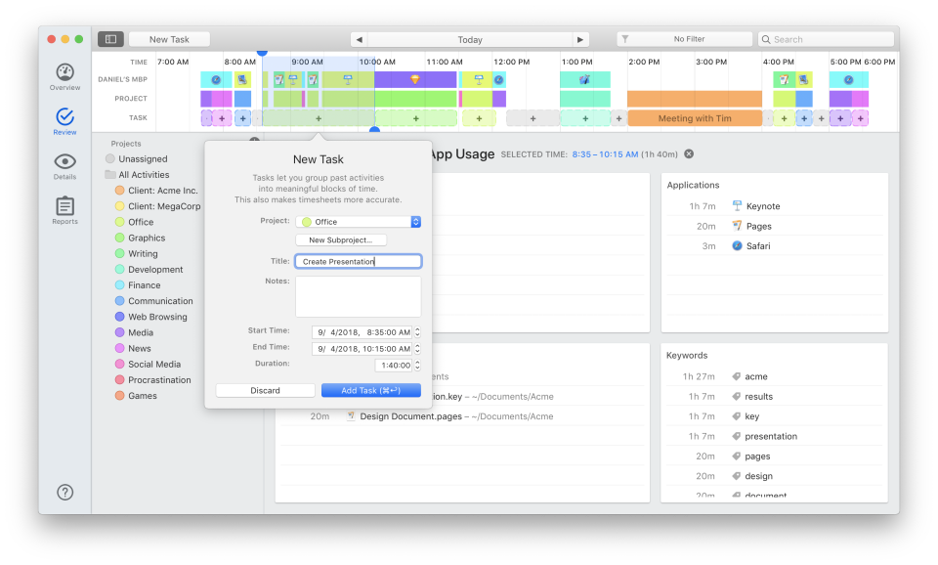Click the End Time date field
938x565 pixels.
coord(362,348)
